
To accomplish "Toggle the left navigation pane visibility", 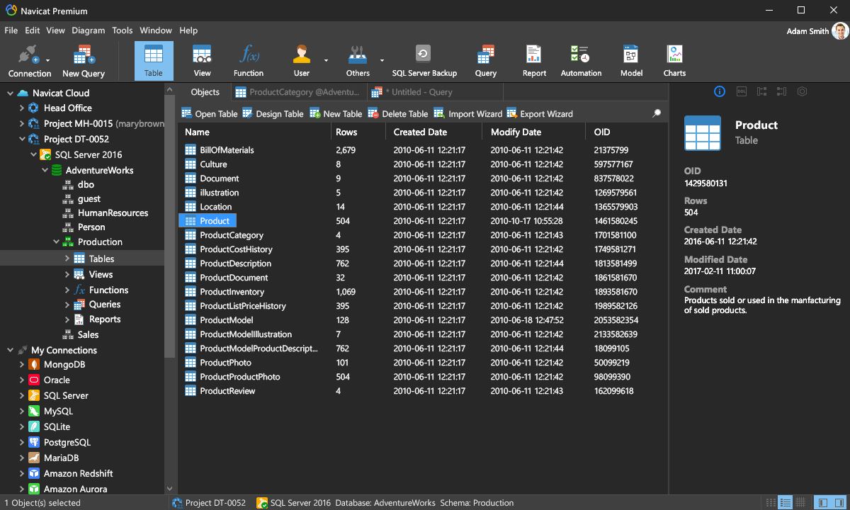I will click(x=822, y=503).
